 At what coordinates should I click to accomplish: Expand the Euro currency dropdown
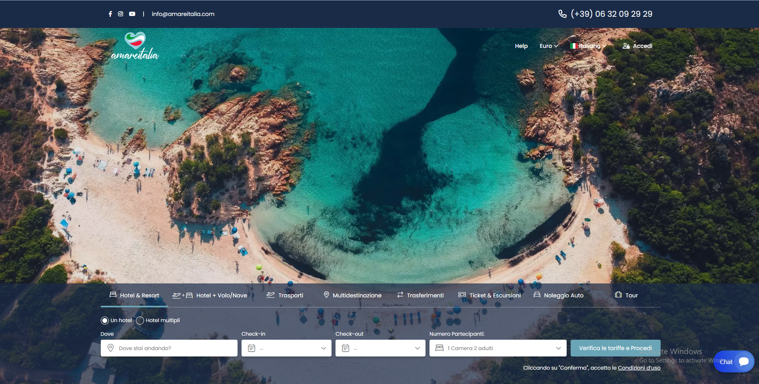point(548,46)
